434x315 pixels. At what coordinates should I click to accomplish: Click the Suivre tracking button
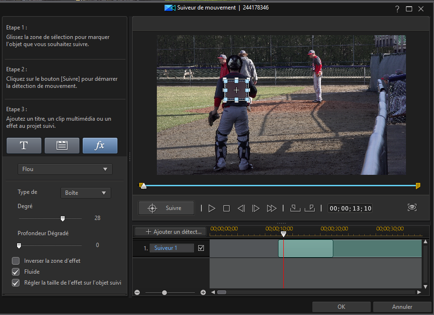coord(166,208)
